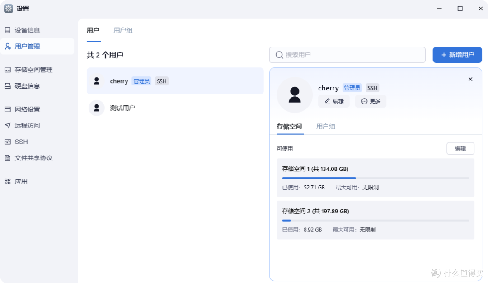The height and width of the screenshot is (283, 488).
Task: Click the 编辑 button next to 可使用
Action: (460, 148)
